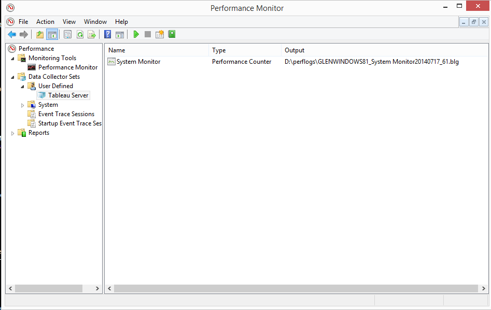
Task: Select the System Monitor row in list
Action: [138, 62]
